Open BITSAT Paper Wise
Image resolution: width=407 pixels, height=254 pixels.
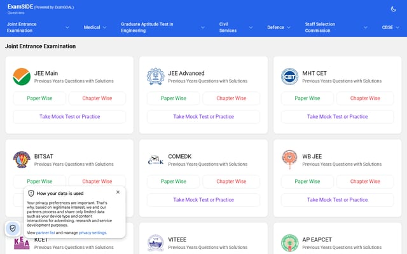coord(39,181)
